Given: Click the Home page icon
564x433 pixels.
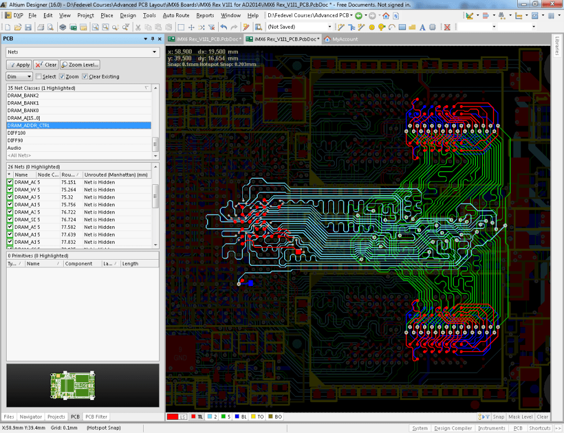Looking at the screenshot, I should (386, 15).
